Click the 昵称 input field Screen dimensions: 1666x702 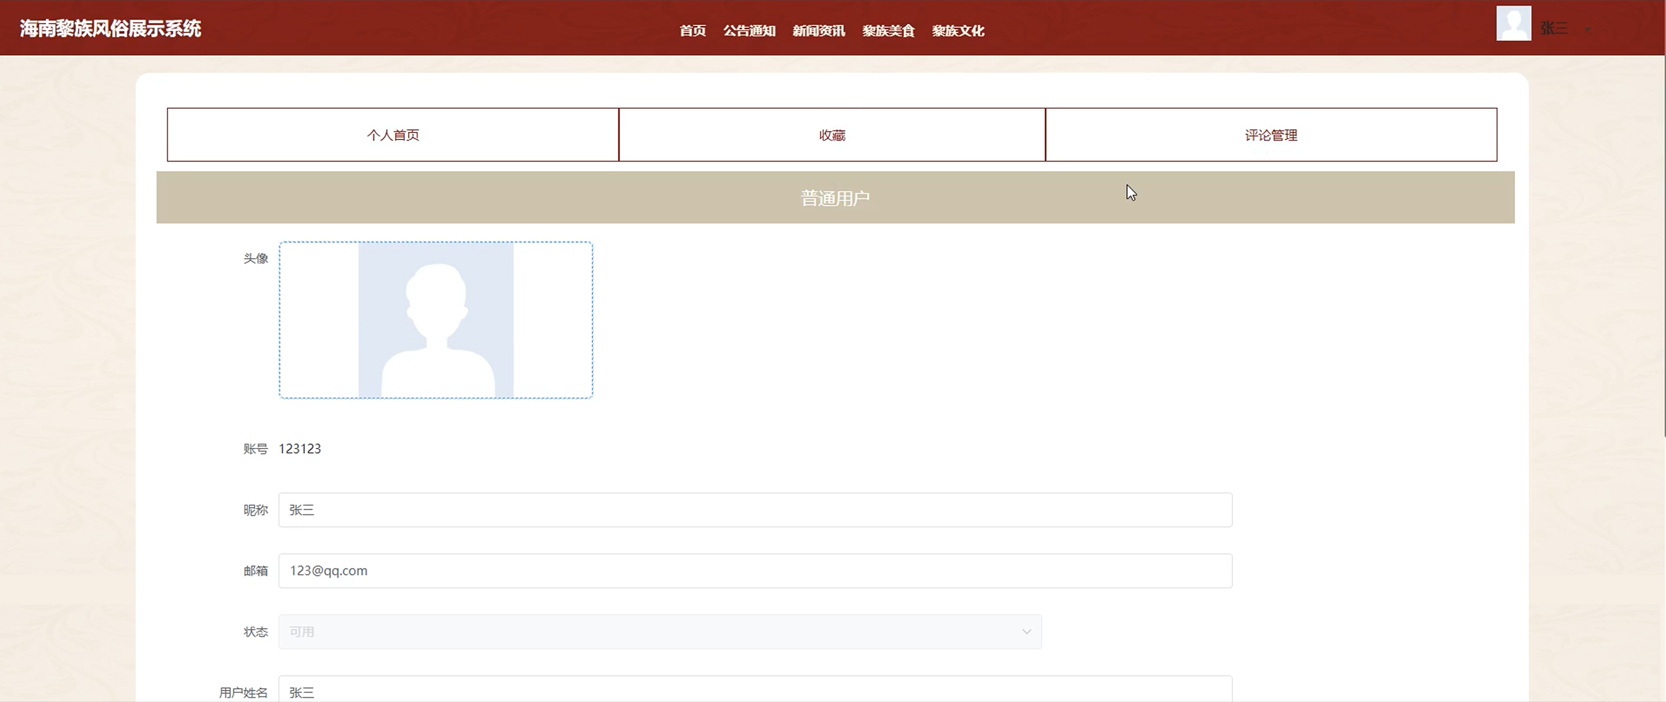tap(755, 510)
